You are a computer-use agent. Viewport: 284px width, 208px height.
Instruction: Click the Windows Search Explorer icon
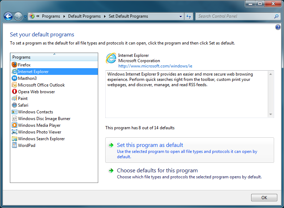coord(14,139)
